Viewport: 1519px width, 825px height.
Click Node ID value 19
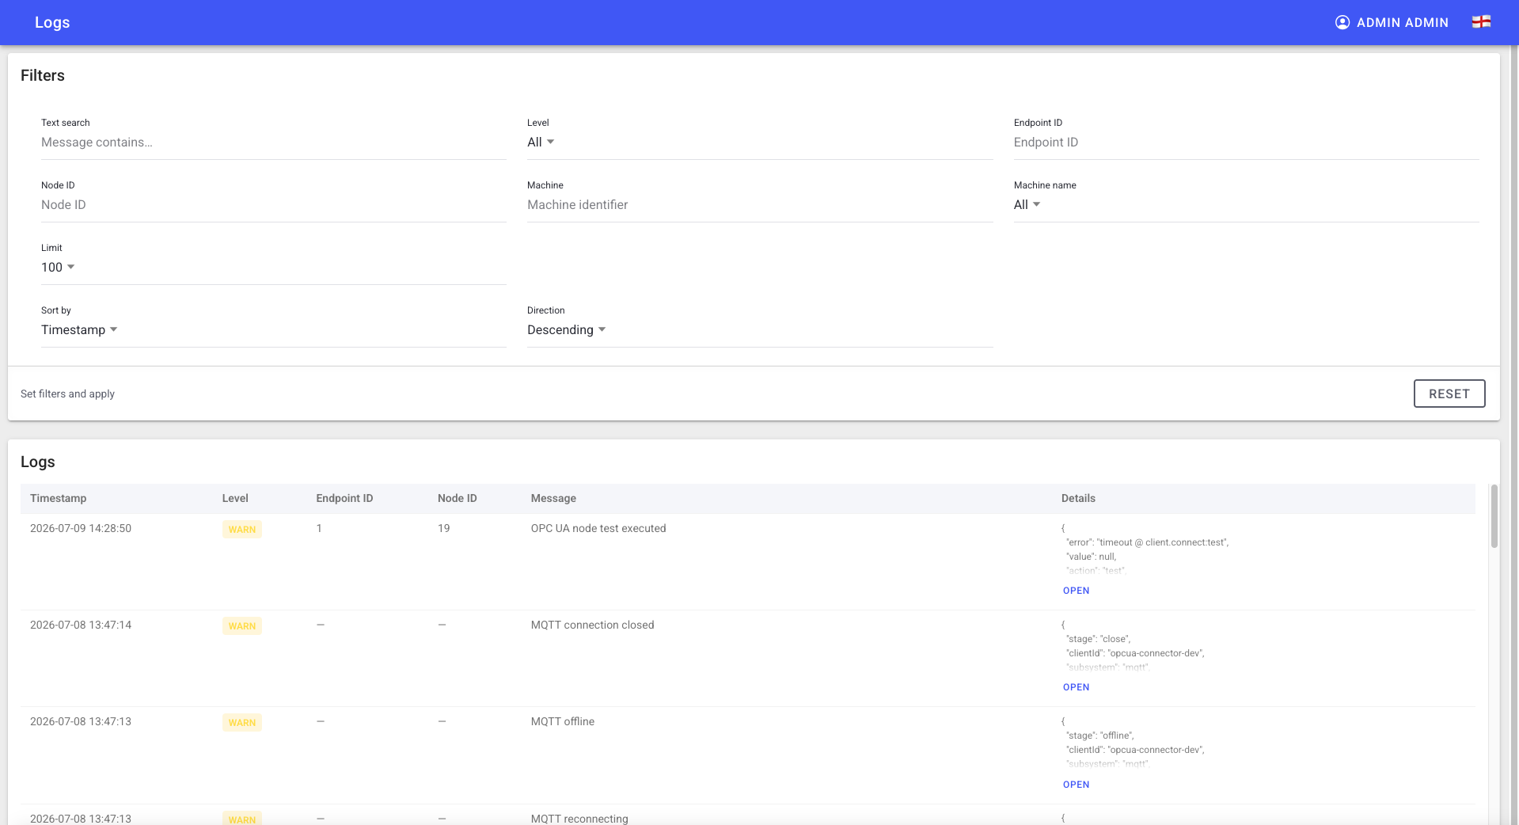coord(444,528)
